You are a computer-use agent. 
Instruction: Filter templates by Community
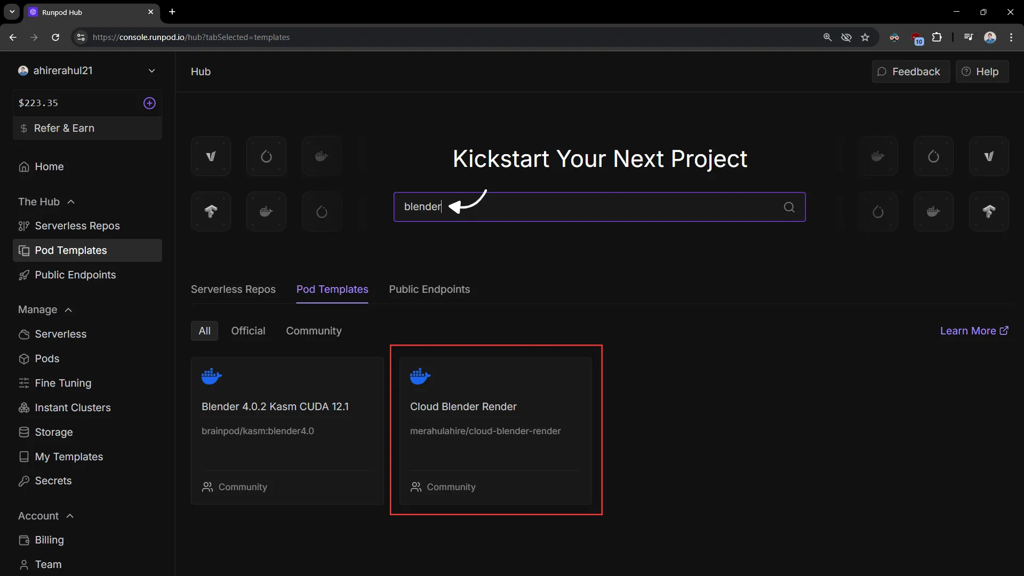[314, 331]
